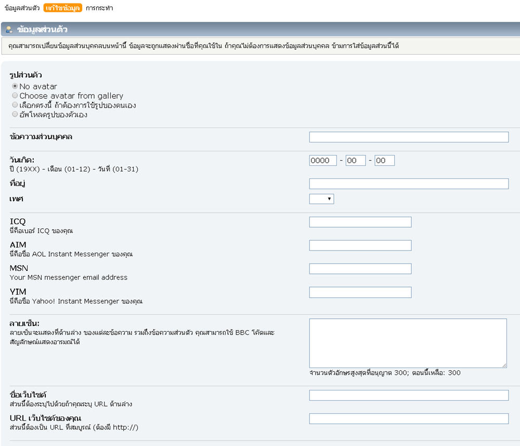The height and width of the screenshot is (446, 520).
Task: Select the No avatar radio button
Action: [x=15, y=86]
